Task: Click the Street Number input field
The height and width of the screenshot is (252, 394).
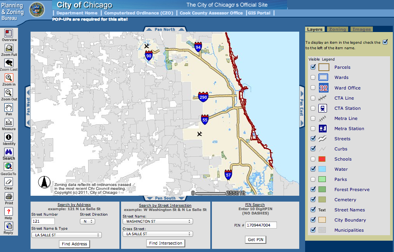Action: point(43,221)
